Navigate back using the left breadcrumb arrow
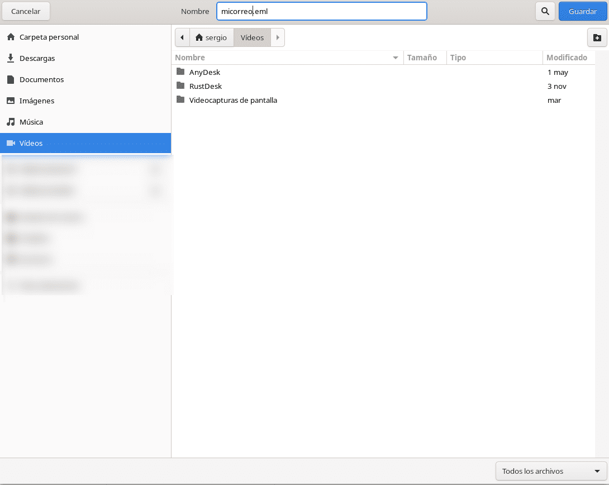Screen dimensions: 609x485 point(182,37)
